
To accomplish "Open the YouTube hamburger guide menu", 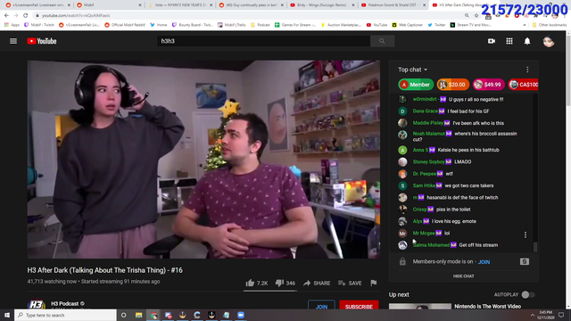I will tap(13, 41).
